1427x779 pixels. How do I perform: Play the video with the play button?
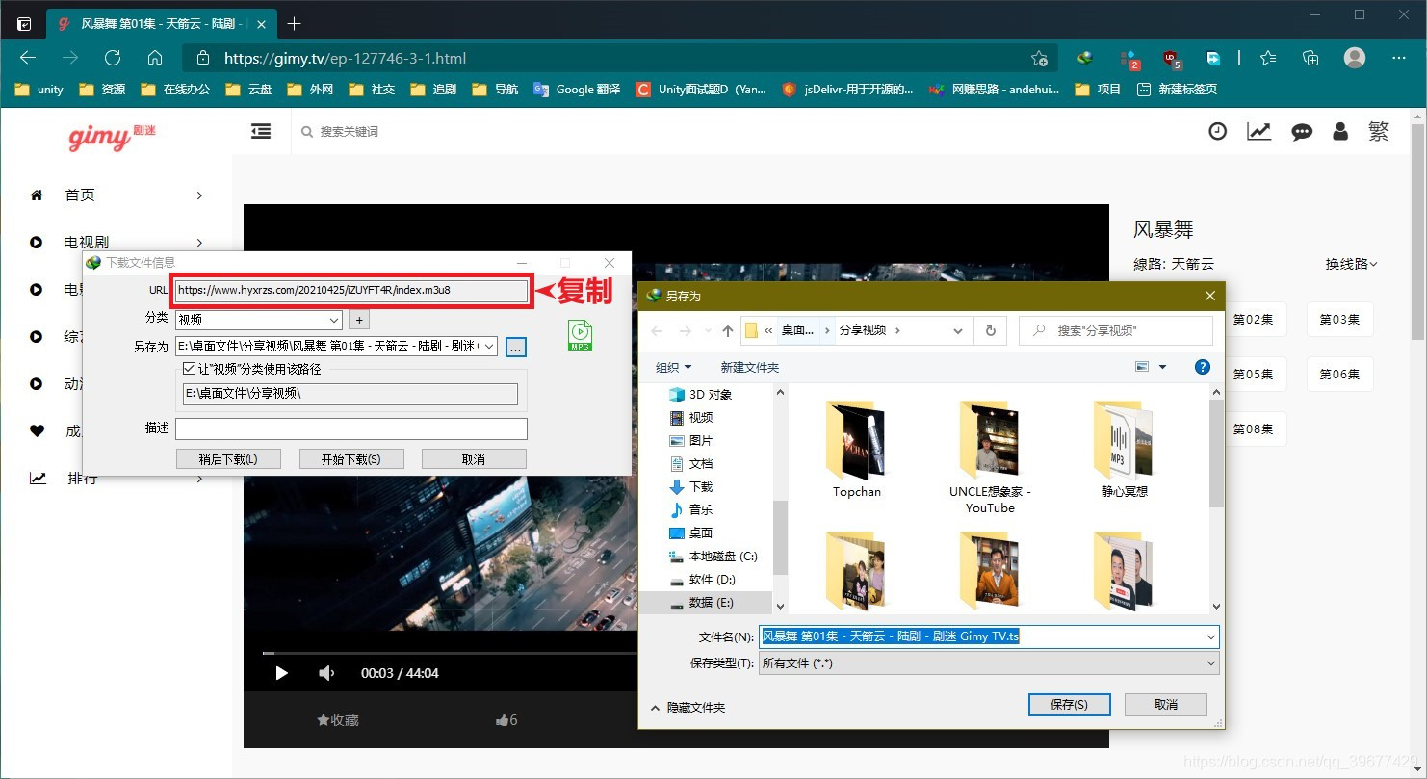point(281,673)
